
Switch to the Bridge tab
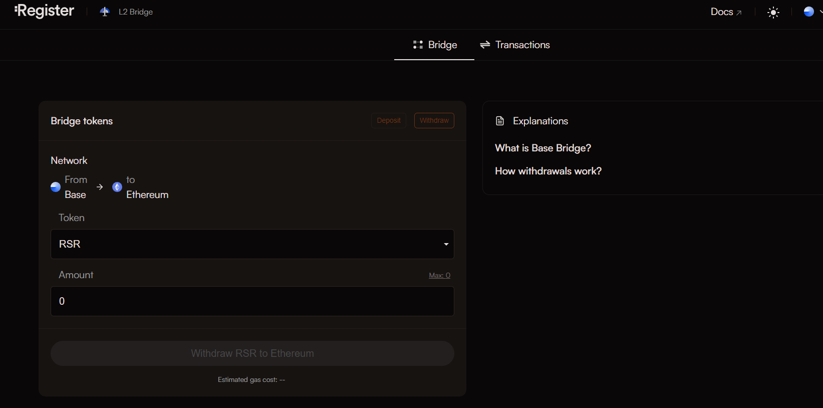(435, 45)
